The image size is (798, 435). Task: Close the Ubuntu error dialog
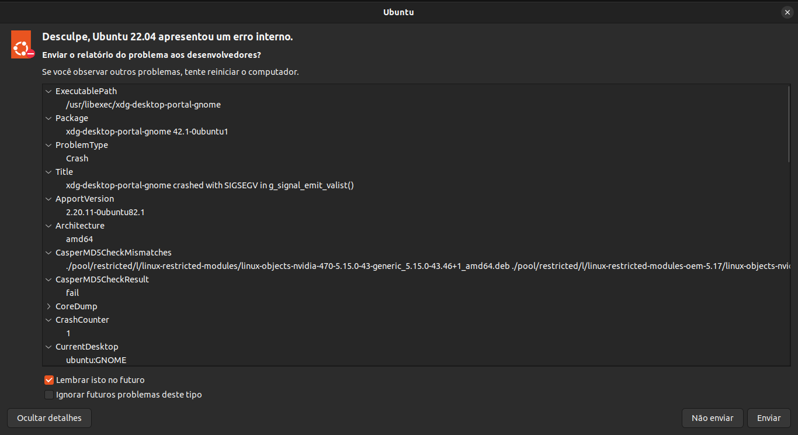(x=787, y=12)
